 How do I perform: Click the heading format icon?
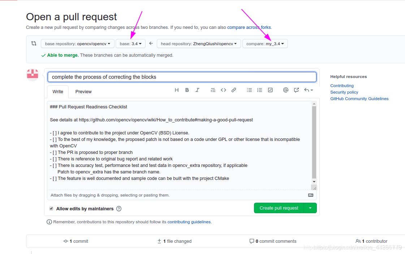coord(177,90)
